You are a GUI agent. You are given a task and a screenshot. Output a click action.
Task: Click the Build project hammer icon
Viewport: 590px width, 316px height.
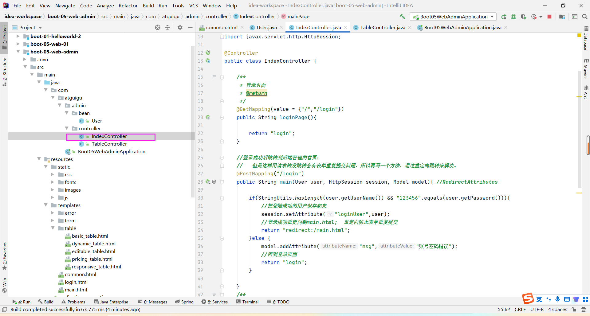[x=402, y=17]
